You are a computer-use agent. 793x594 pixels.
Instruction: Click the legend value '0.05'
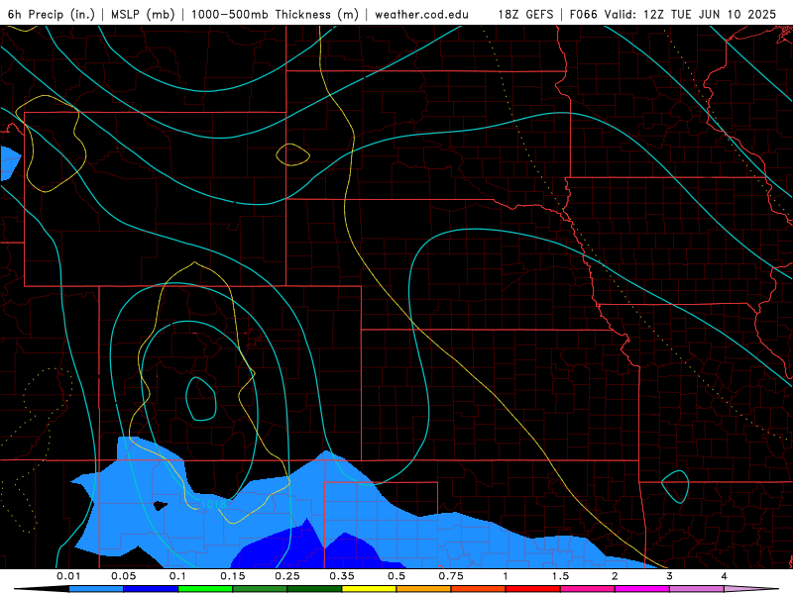123,576
